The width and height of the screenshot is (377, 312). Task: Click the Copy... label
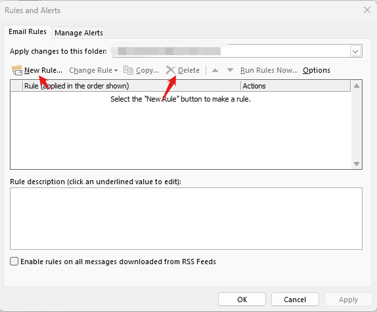pyautogui.click(x=147, y=70)
